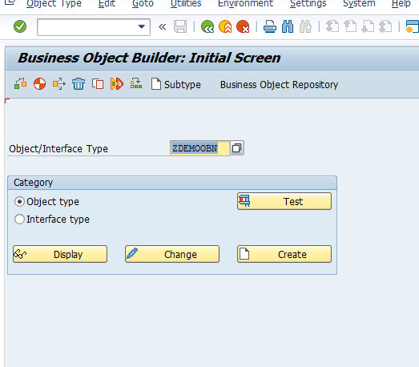The width and height of the screenshot is (419, 367).
Task: Click the Generate arrow icon
Action: pyautogui.click(x=59, y=83)
